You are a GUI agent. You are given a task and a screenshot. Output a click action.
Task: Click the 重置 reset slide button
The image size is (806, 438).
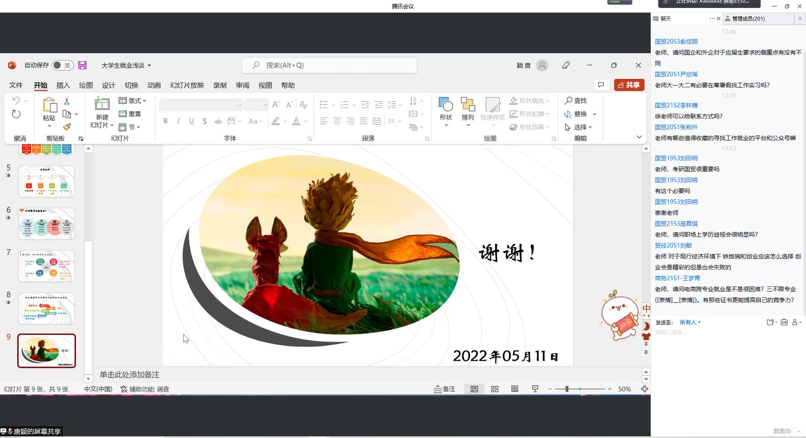point(130,114)
